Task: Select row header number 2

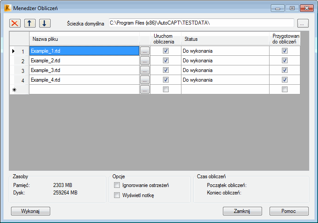Action: tap(19, 61)
